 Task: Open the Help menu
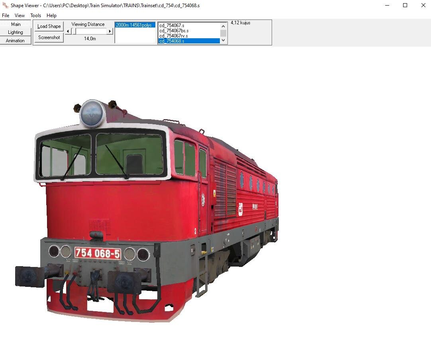point(51,15)
